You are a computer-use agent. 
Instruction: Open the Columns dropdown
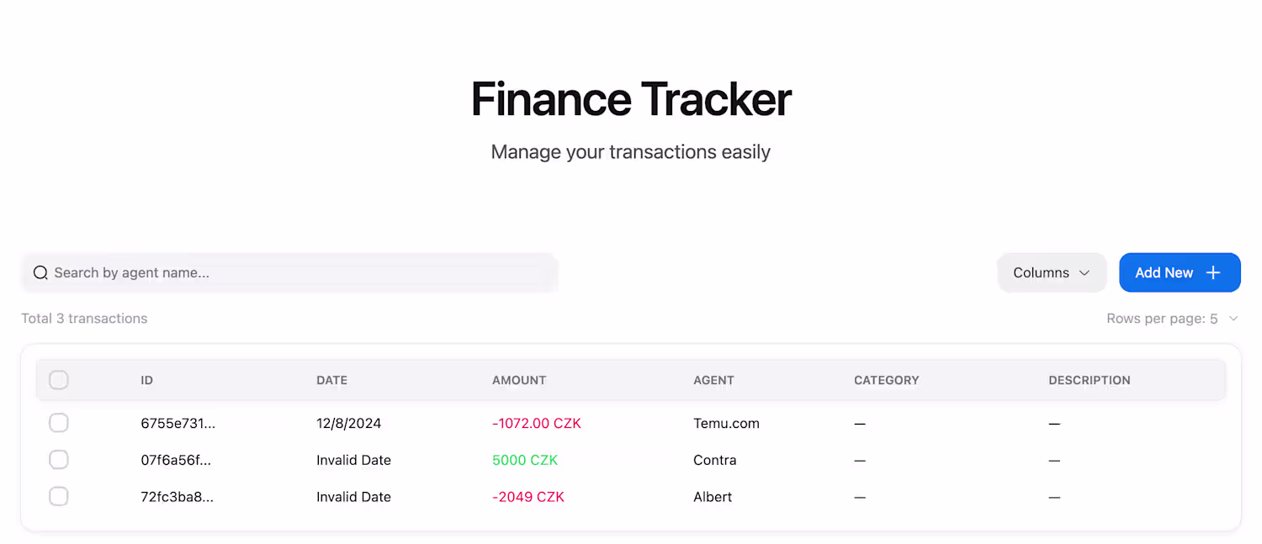click(x=1051, y=272)
